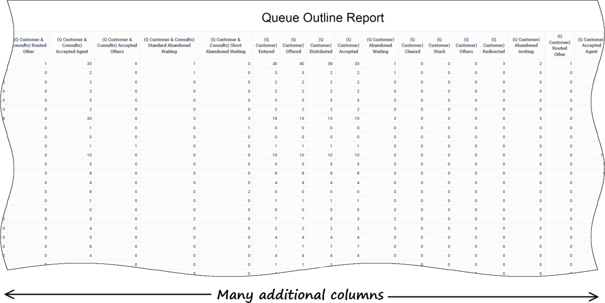
Task: Select the (Q Customer & Consults) Accepted Agent column header
Action: click(x=72, y=45)
